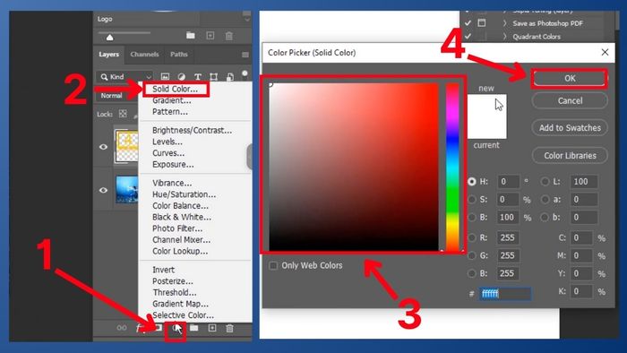Filter layers by shape layer icon
Screen dimensions: 627x353
tap(214, 76)
